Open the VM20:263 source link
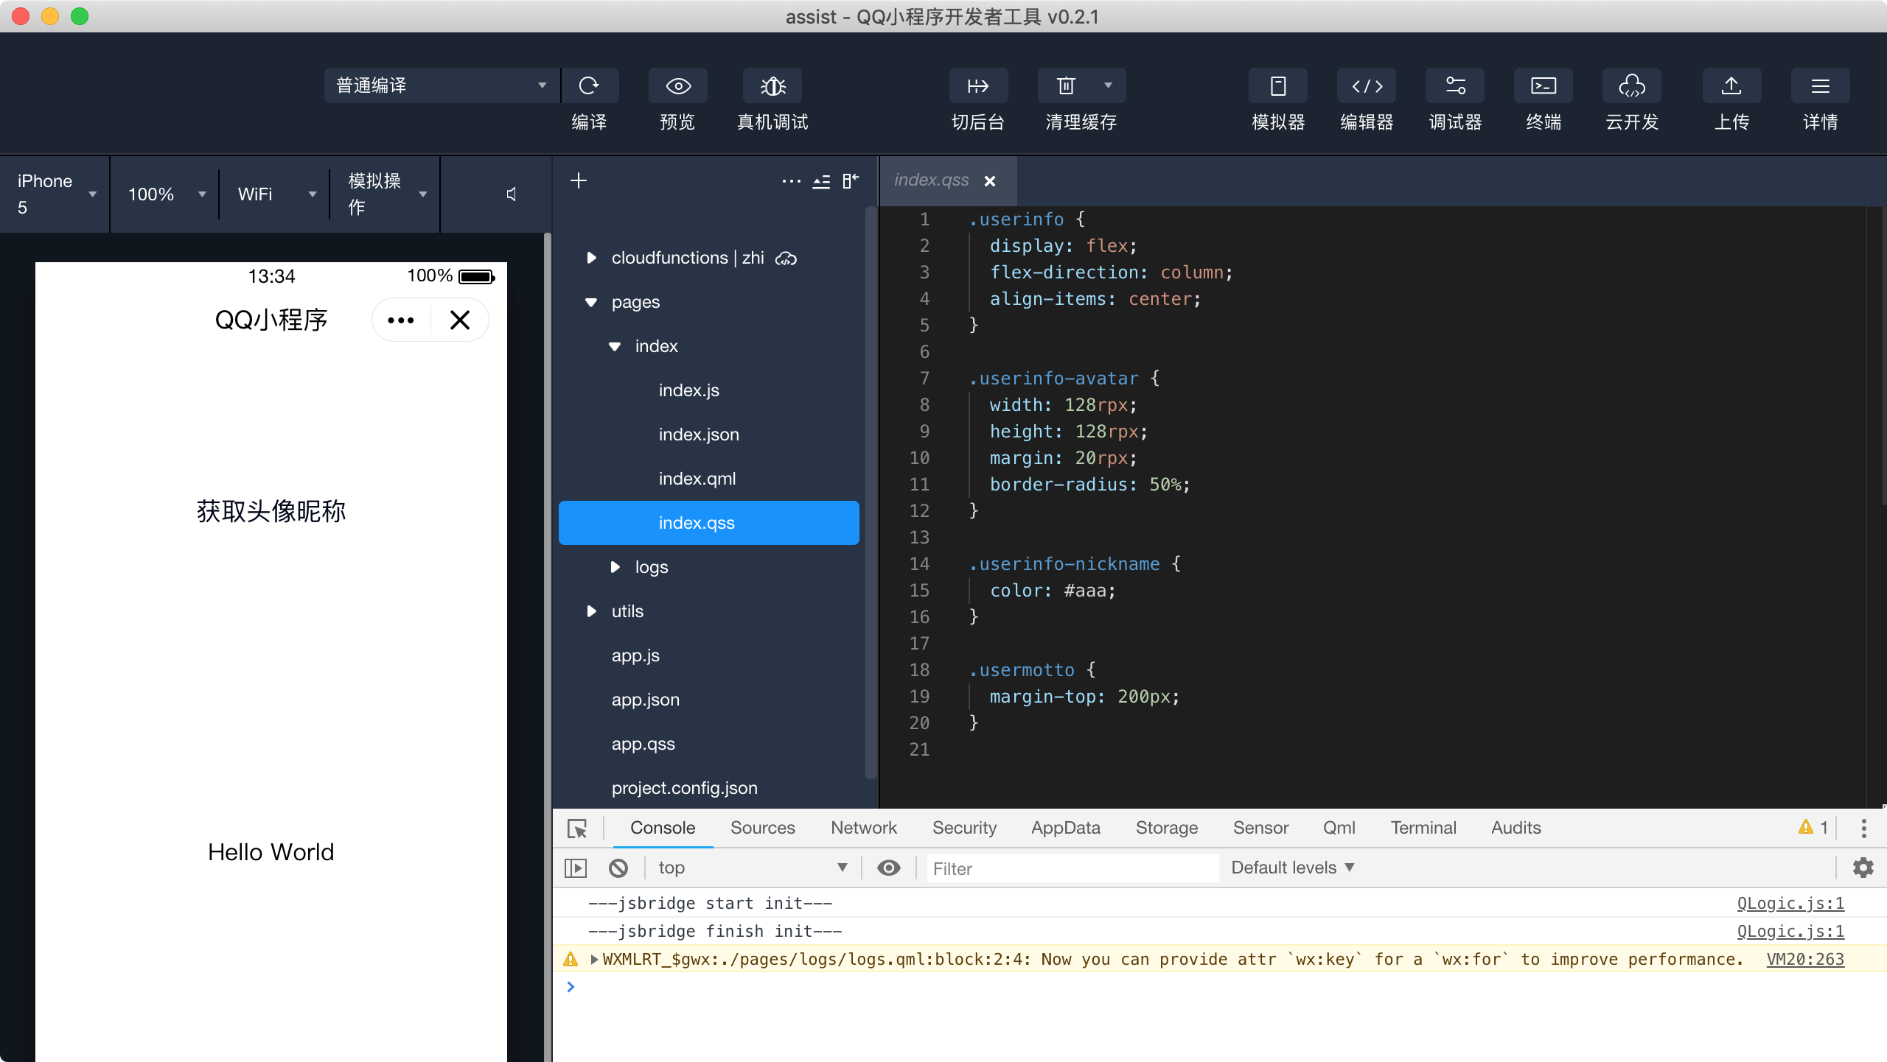 click(x=1804, y=959)
